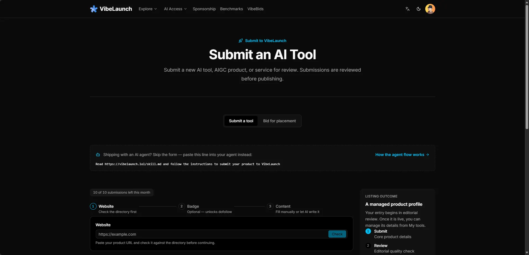Viewport: 529px width, 255px height.
Task: Open VibeBids from the navigation
Action: tap(255, 9)
